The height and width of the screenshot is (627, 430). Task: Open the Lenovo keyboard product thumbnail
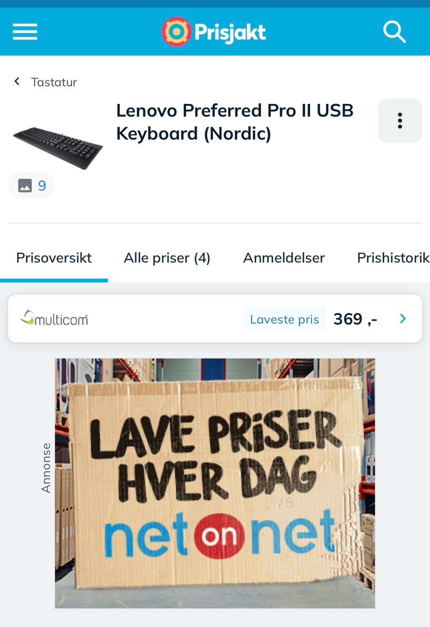pyautogui.click(x=58, y=148)
